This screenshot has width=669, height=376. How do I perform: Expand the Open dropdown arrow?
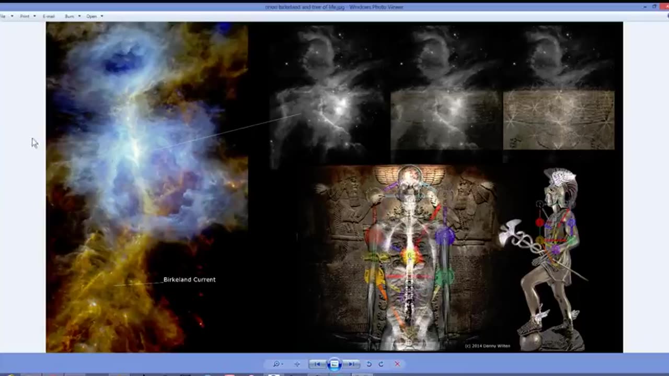pos(101,16)
